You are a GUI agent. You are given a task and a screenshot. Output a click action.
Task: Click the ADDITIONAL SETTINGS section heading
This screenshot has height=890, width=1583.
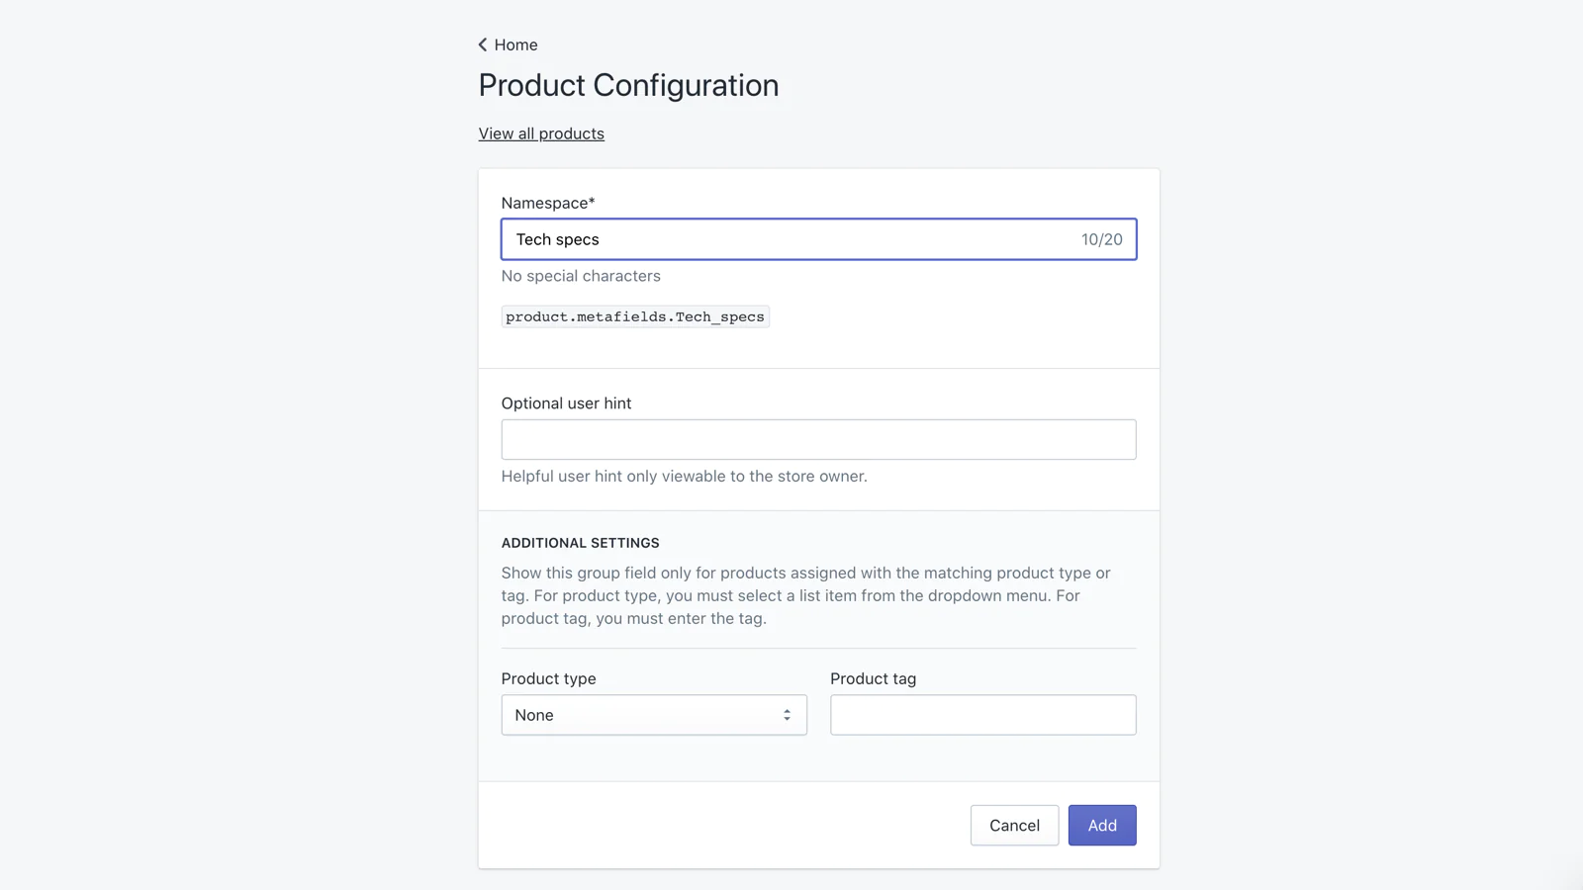click(x=580, y=543)
